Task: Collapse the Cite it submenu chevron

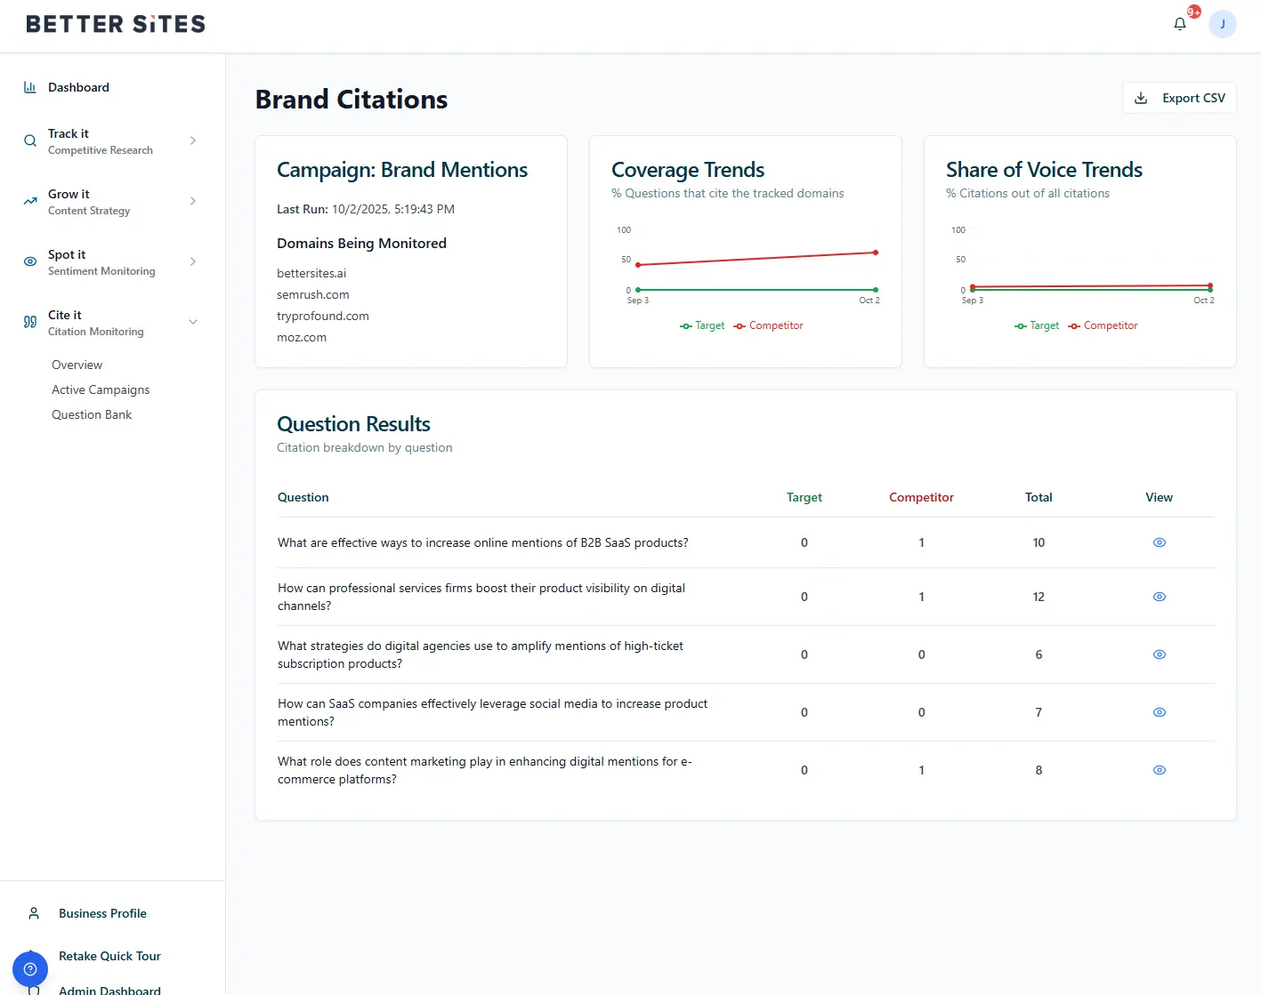Action: click(x=193, y=322)
